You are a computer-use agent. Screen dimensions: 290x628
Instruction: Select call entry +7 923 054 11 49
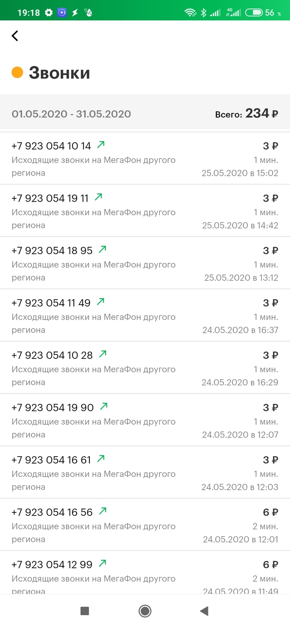145,316
